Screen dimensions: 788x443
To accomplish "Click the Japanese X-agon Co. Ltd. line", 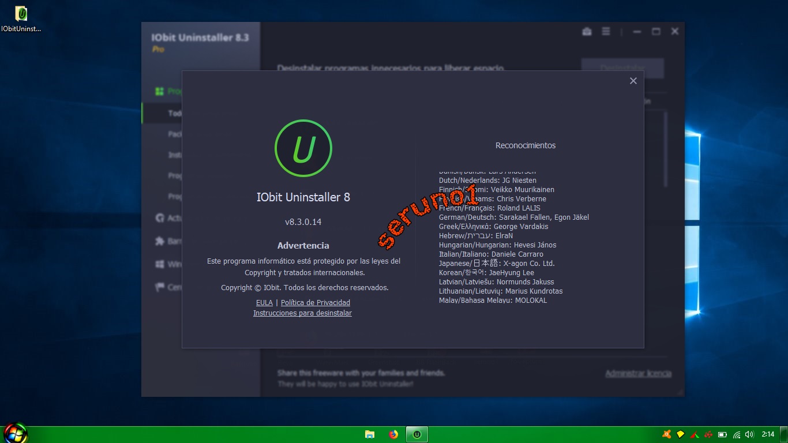I will pos(497,264).
